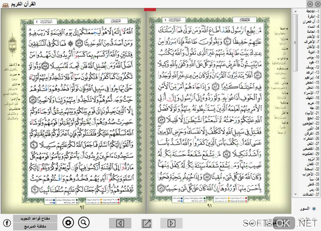The image size is (321, 231).
Task: Select surah 28- القصص in the list
Action: pos(311,149)
